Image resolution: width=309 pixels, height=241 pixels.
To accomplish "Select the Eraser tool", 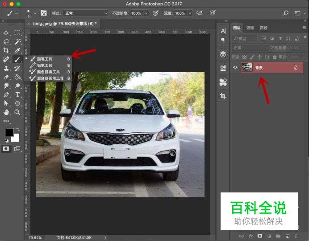I will click(6, 77).
